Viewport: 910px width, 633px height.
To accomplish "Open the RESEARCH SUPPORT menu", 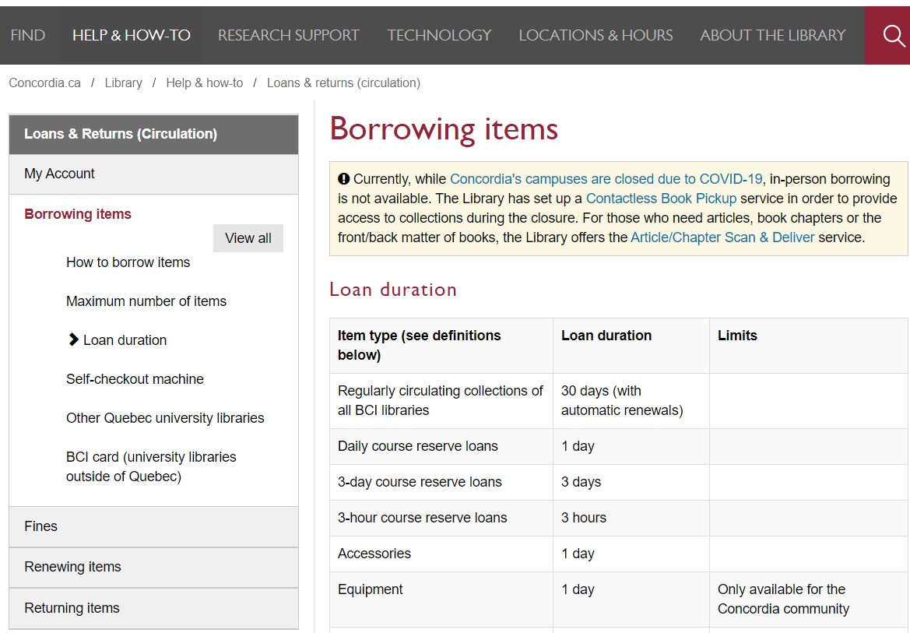I will pos(289,35).
